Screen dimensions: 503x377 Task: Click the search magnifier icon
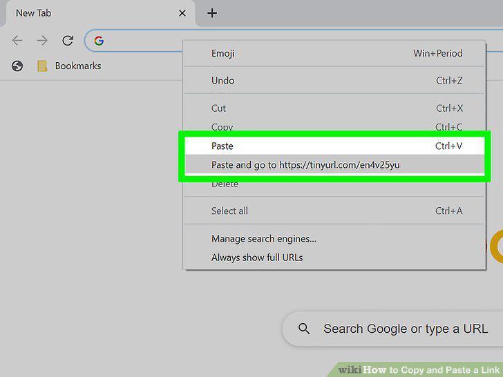(304, 329)
